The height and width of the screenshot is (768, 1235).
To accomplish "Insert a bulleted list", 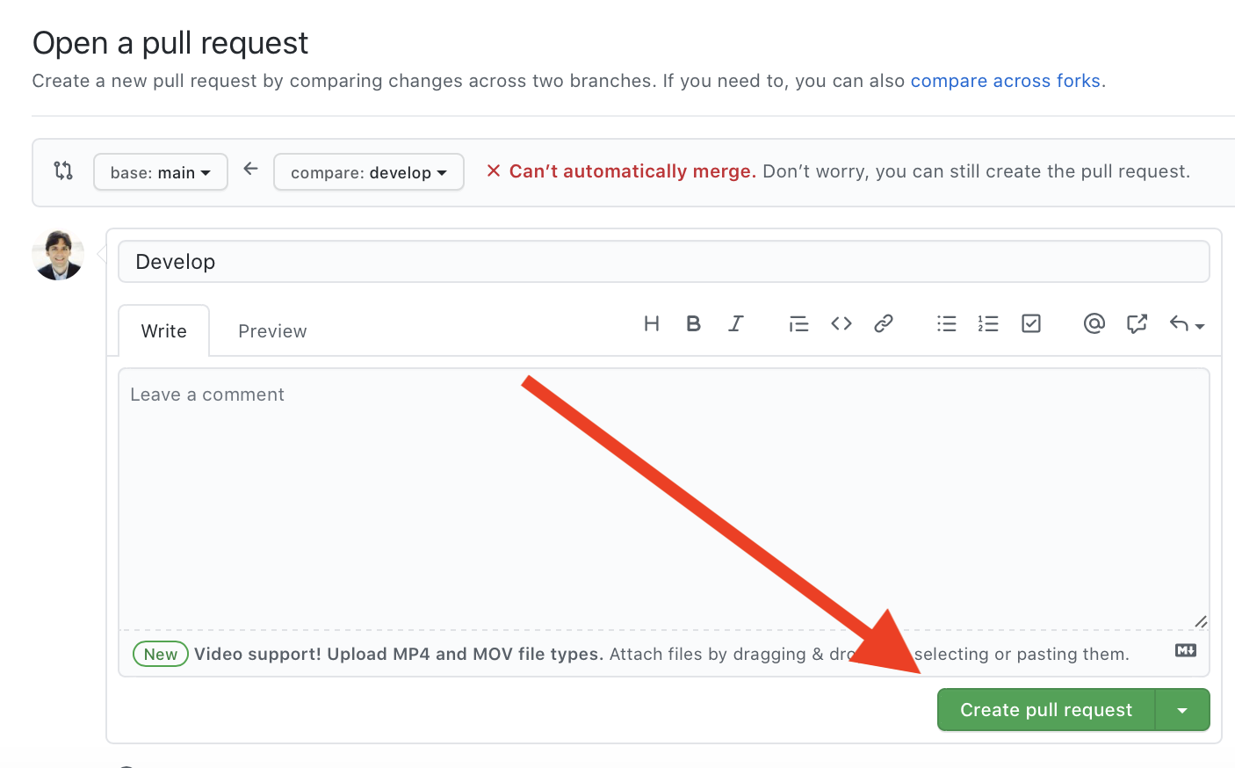I will pyautogui.click(x=946, y=324).
